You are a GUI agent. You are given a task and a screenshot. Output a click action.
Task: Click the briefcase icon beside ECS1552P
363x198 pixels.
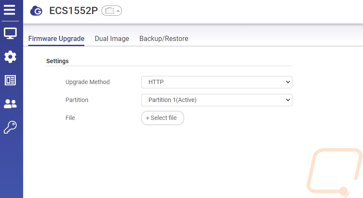tap(109, 11)
